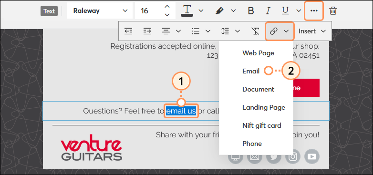Click "Registrations accepted online" text
Screen dimensions: 373x175
164,46
